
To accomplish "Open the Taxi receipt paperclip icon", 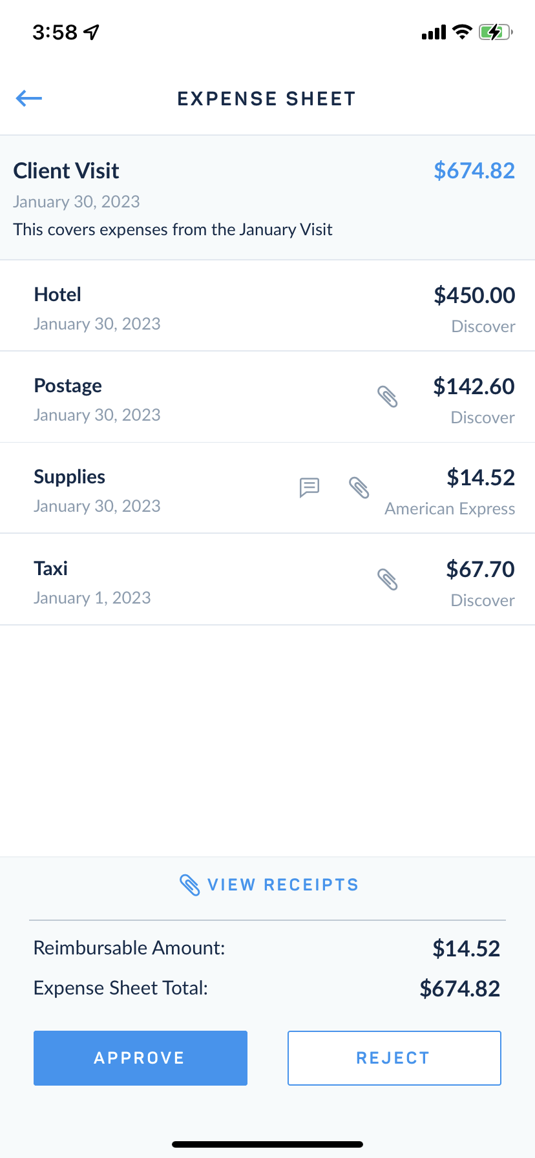I will (388, 580).
